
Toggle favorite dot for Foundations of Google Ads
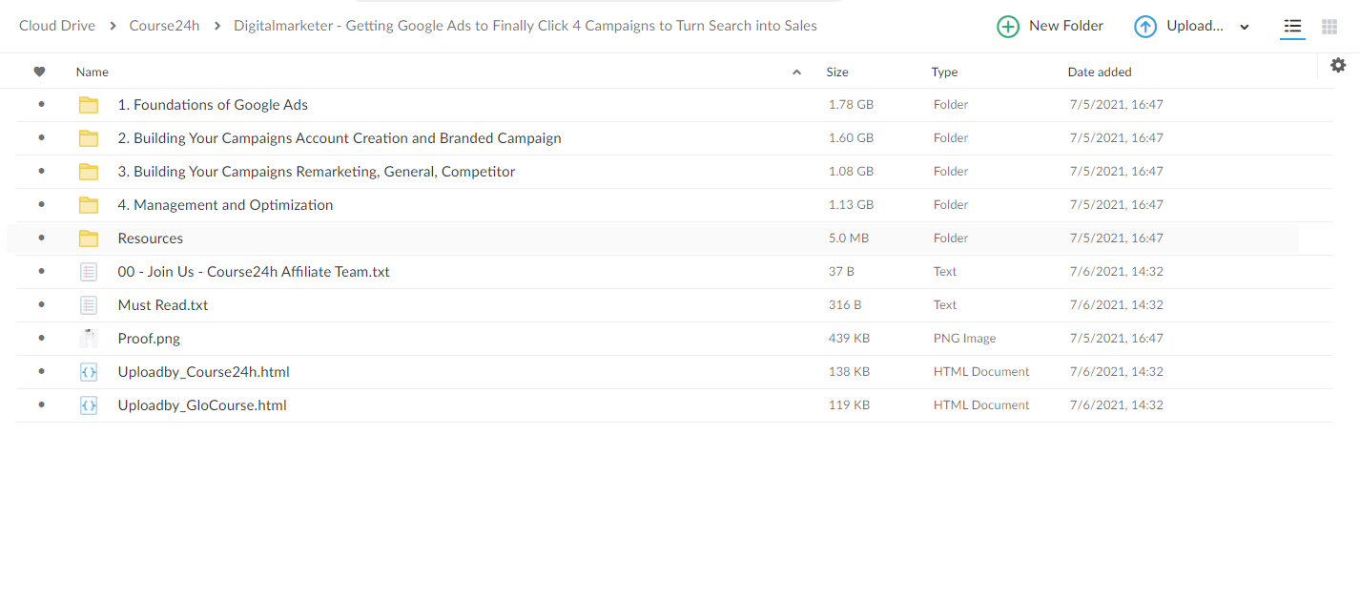click(41, 105)
